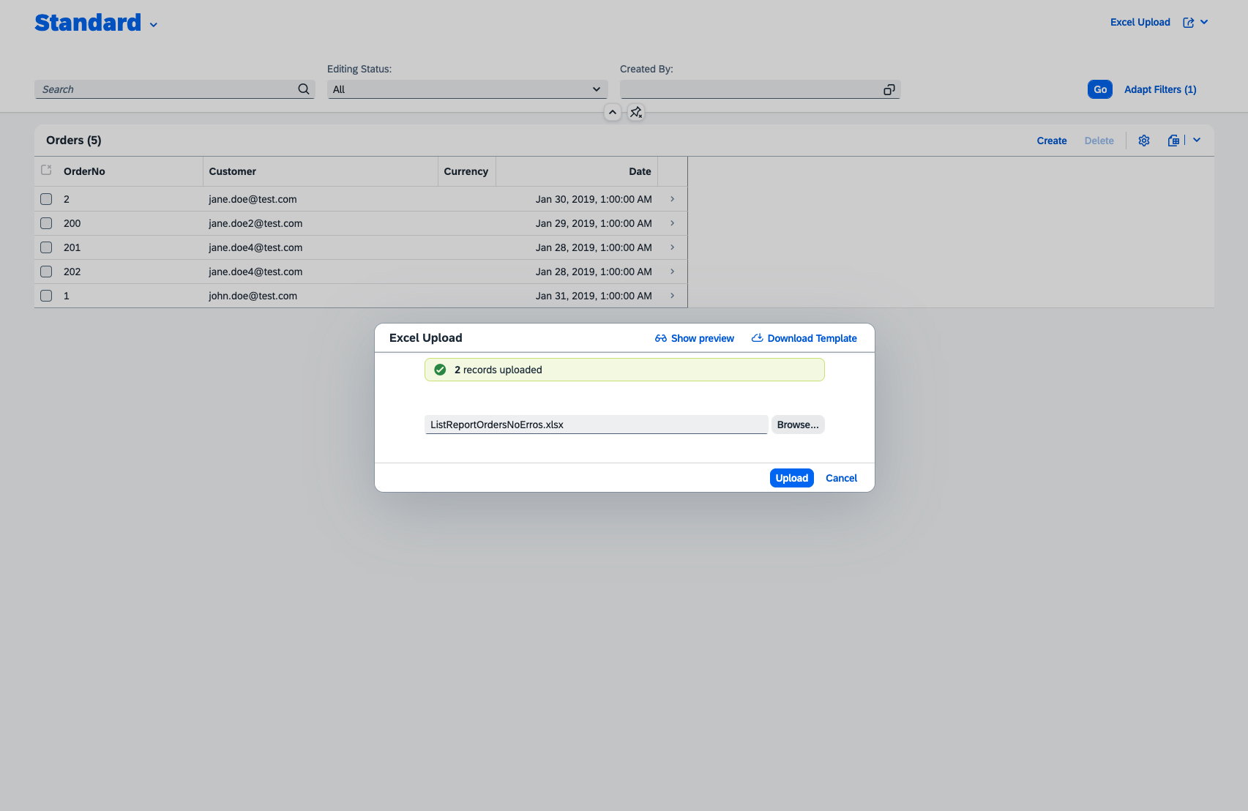Navigate into order 2 row arrow

(673, 199)
